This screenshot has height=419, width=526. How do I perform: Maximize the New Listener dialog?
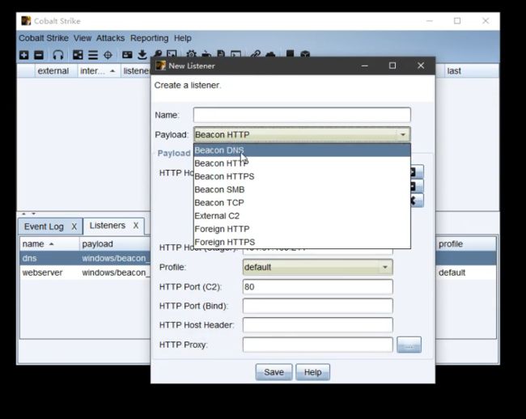392,66
